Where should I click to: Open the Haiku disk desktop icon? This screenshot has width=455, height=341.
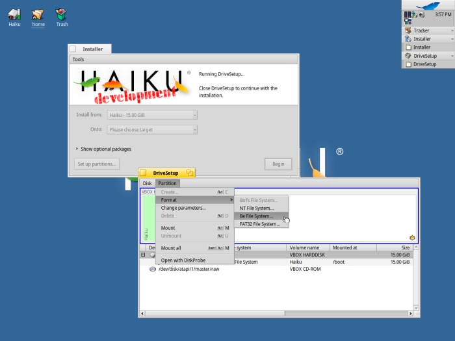14,14
